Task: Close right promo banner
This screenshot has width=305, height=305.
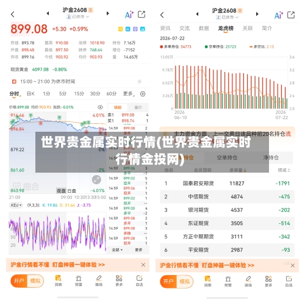Action: pos(293,265)
